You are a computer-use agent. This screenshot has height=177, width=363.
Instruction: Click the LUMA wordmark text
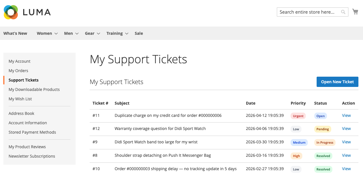coord(37,12)
